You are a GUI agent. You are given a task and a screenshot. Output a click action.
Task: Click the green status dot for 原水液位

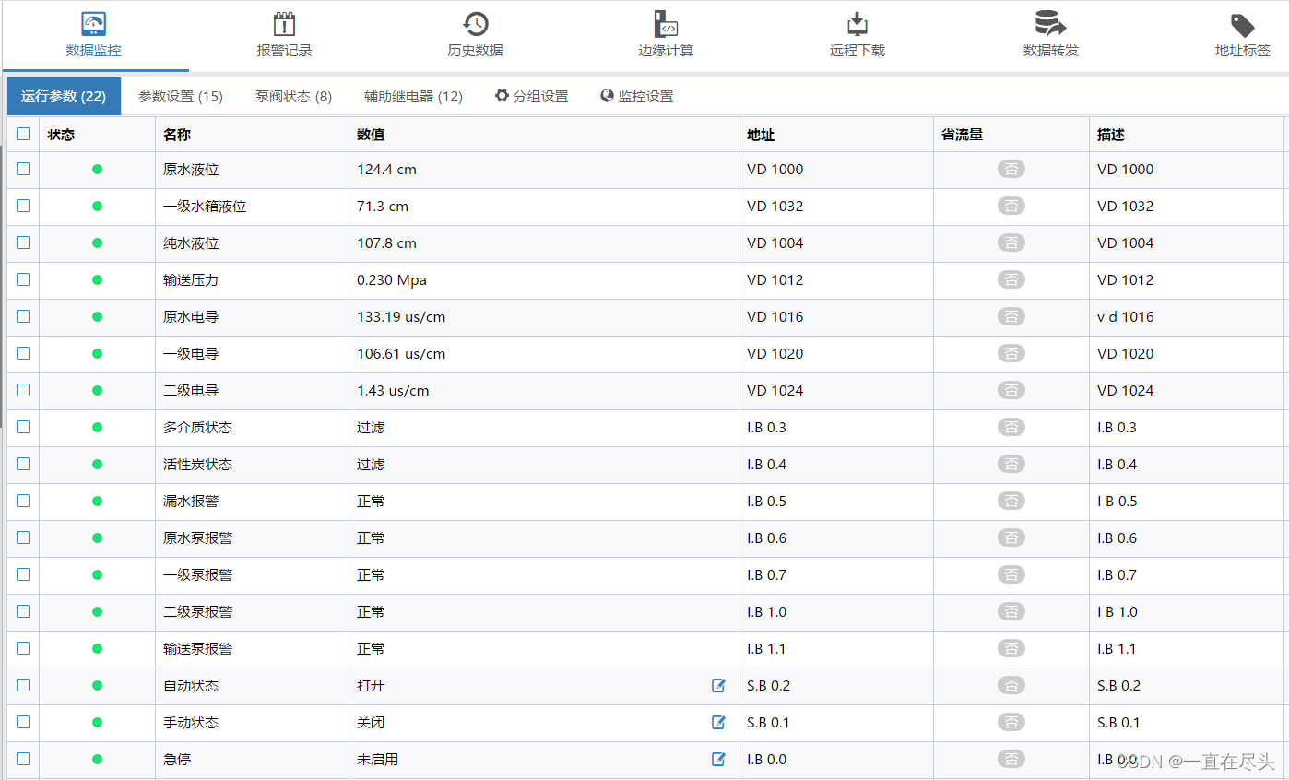point(97,170)
